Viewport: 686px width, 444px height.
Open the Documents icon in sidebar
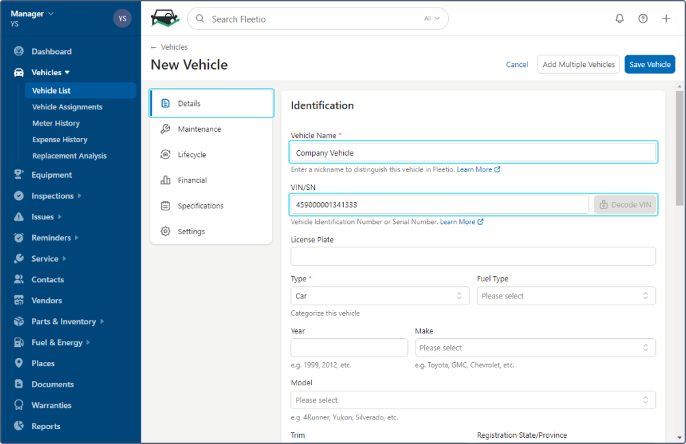(x=18, y=385)
